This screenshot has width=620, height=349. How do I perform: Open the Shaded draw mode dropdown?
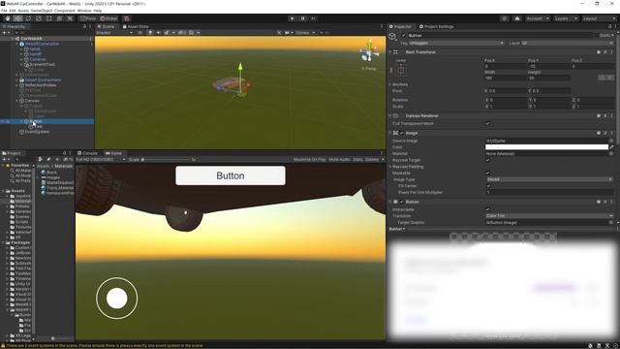tap(114, 32)
